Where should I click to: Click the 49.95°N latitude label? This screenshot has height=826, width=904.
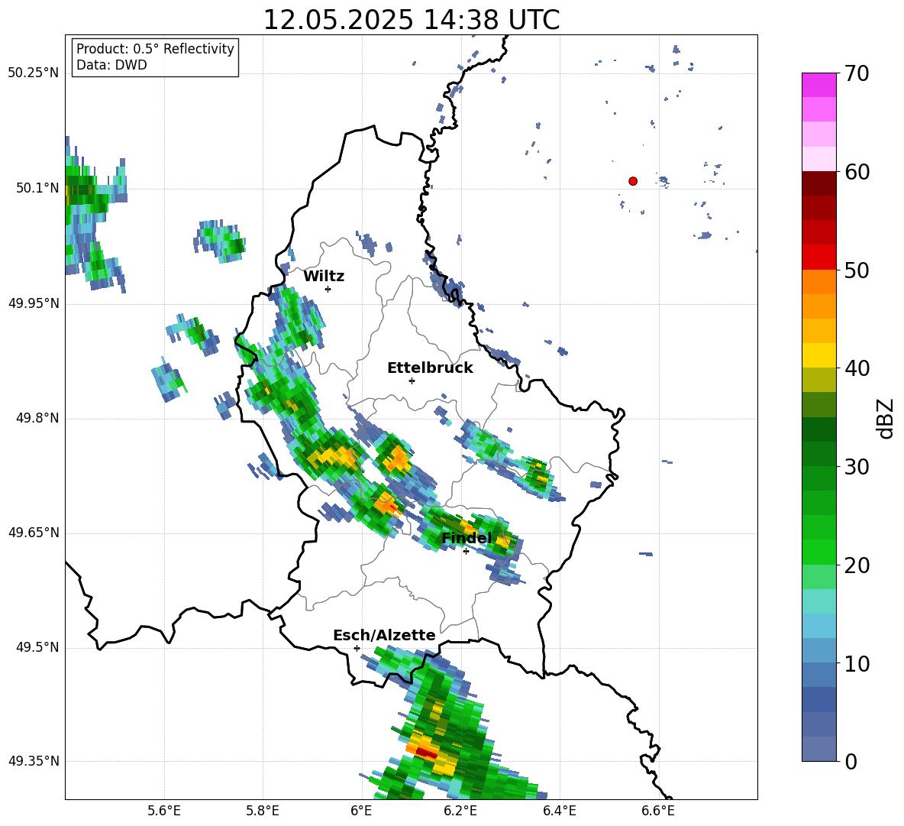pyautogui.click(x=33, y=303)
